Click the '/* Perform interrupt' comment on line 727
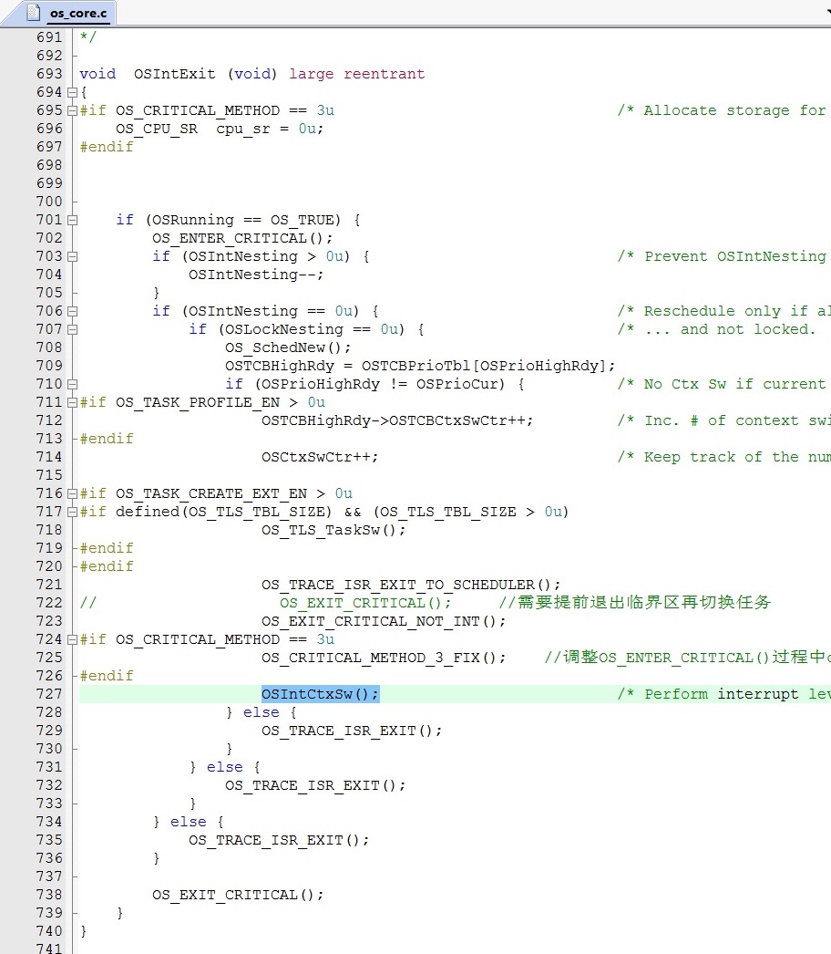 pyautogui.click(x=724, y=694)
